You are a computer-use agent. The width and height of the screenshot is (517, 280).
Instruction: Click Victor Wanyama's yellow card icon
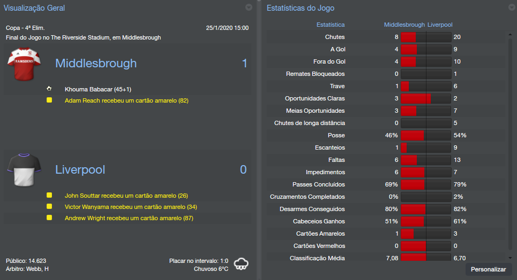(x=49, y=207)
